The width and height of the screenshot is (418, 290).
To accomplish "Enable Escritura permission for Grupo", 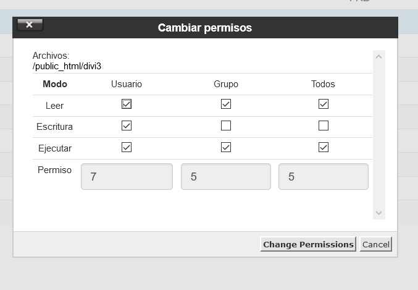I will click(x=226, y=126).
